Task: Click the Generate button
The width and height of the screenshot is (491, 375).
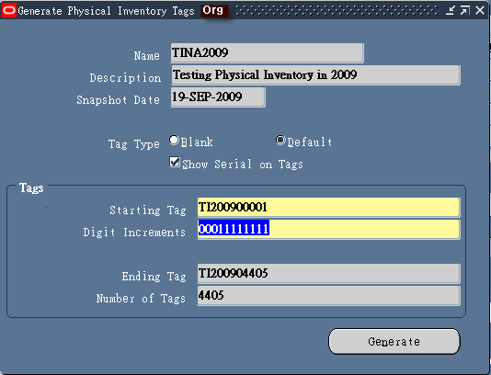Action: pyautogui.click(x=394, y=341)
